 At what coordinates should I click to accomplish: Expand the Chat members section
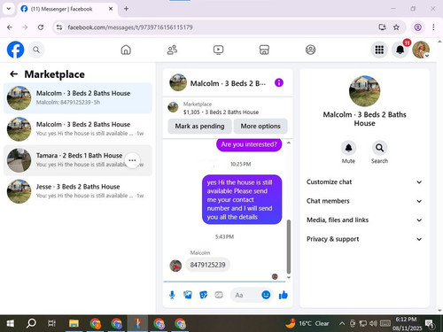(364, 201)
